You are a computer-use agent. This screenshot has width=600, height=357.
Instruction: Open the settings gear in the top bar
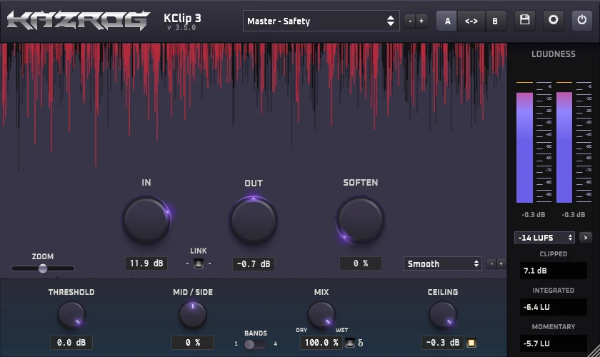554,21
